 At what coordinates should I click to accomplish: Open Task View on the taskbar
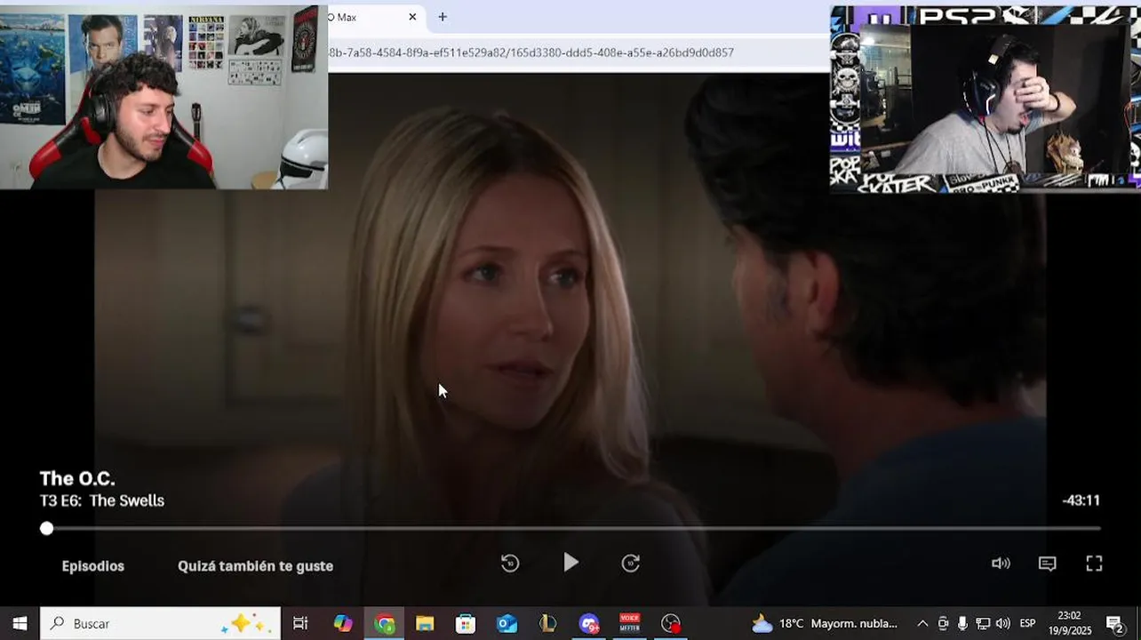coord(300,624)
